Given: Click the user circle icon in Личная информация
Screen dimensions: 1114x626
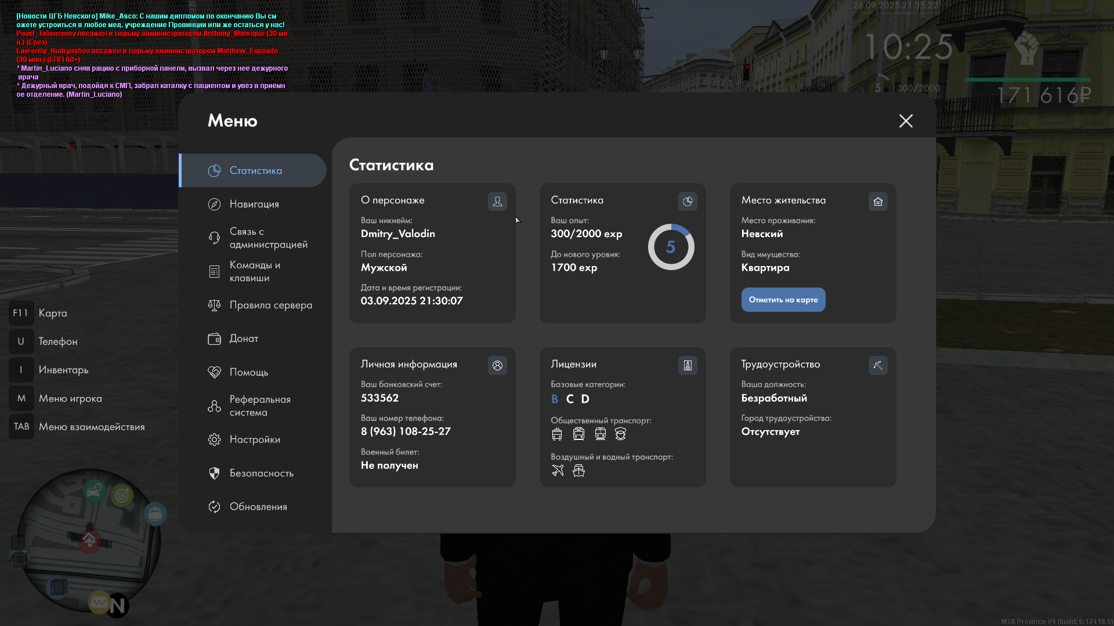Looking at the screenshot, I should point(497,365).
